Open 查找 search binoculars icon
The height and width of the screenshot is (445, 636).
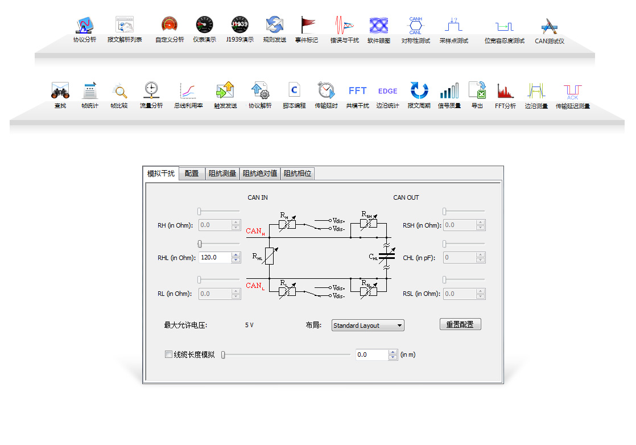60,92
